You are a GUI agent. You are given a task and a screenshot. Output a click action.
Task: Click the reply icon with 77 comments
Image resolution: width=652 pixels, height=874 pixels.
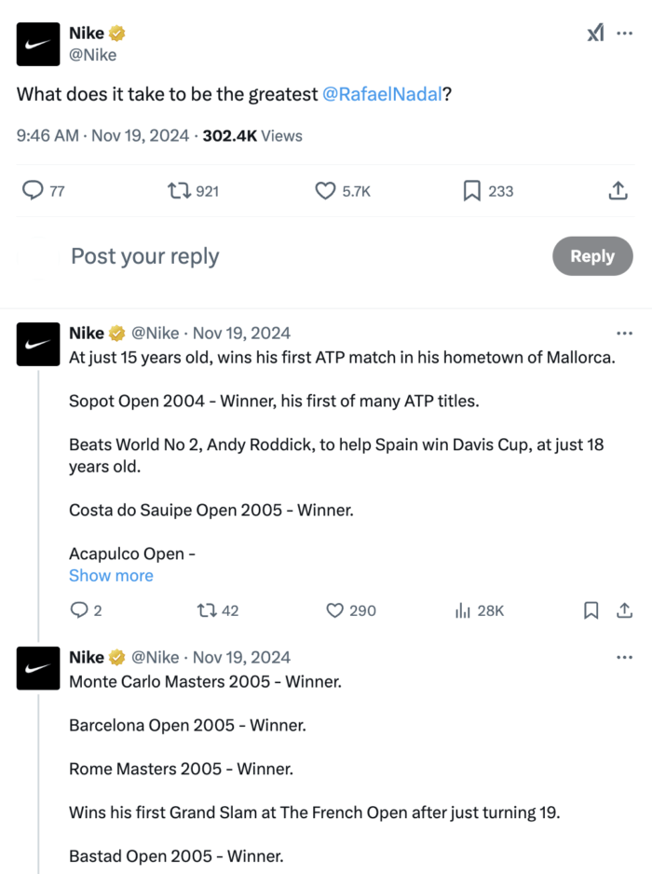[x=33, y=191]
